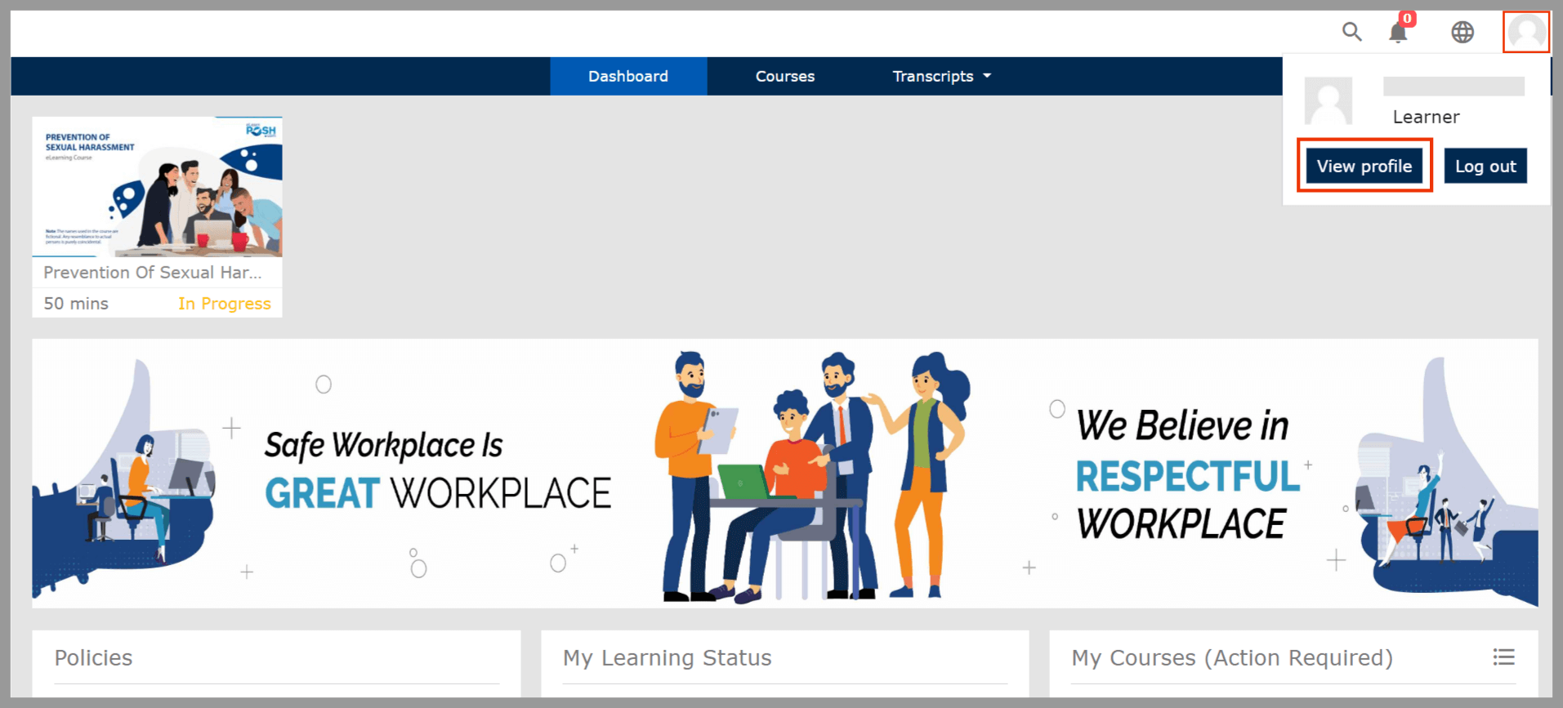Switch to the Dashboard tab
The height and width of the screenshot is (708, 1563).
point(627,76)
